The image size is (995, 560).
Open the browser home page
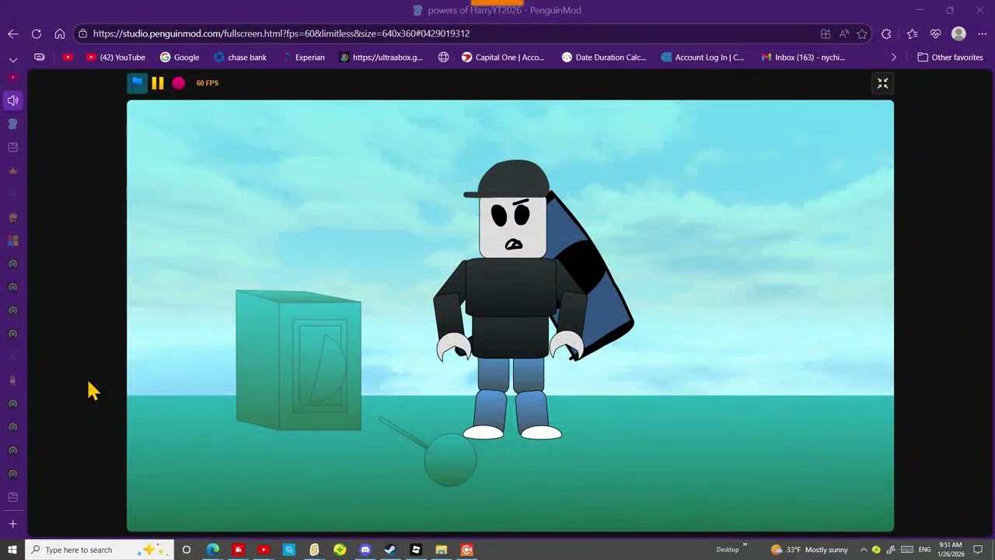(60, 33)
